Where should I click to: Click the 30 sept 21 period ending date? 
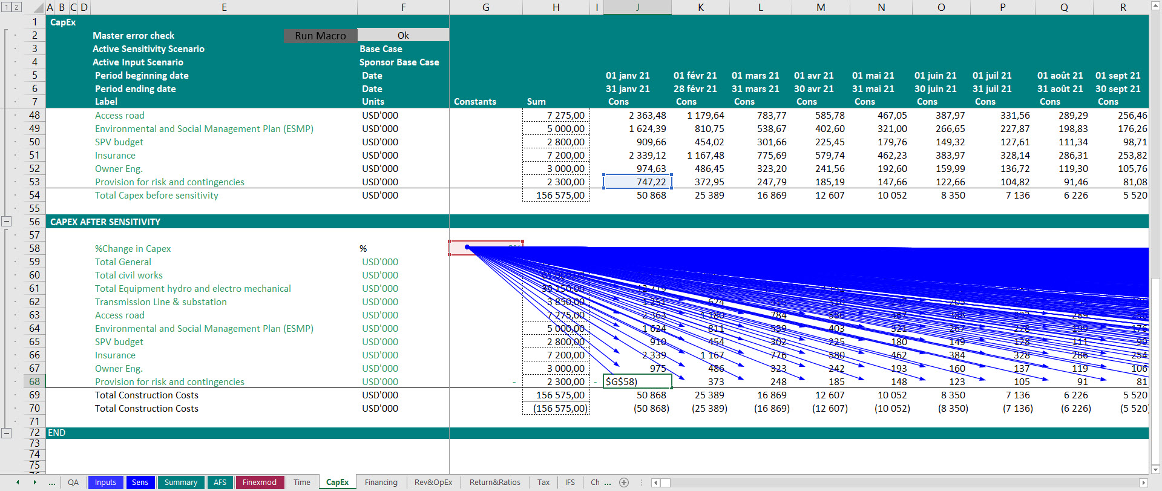1118,89
